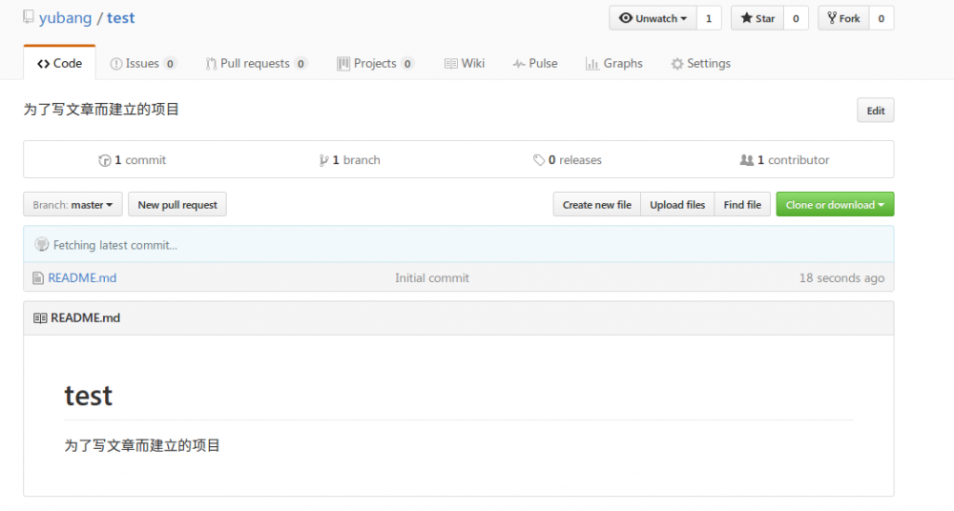Star this repository
This screenshot has height=511, width=954.
click(757, 18)
